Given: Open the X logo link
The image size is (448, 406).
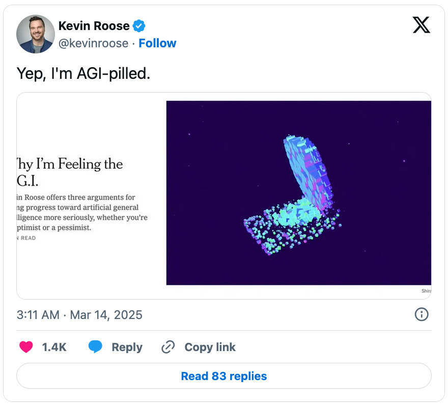Looking at the screenshot, I should [421, 25].
